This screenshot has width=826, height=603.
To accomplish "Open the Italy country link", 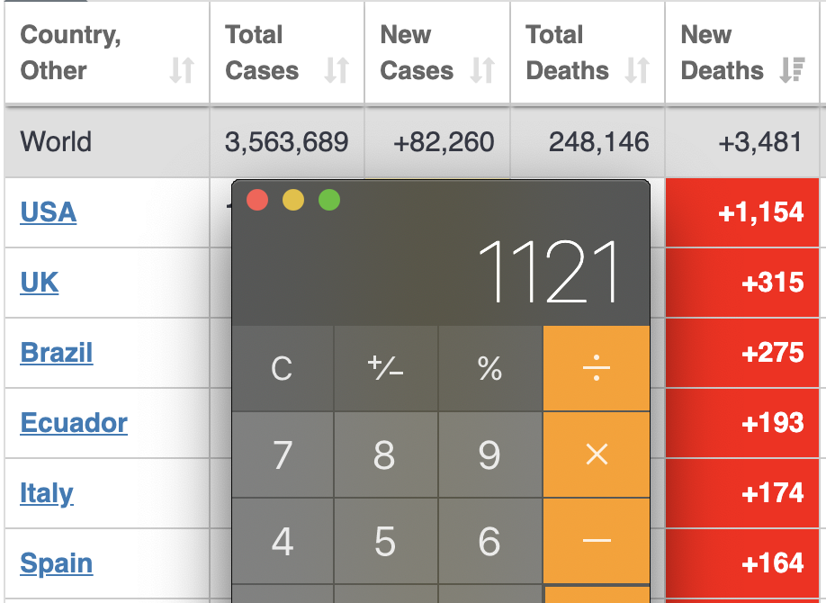I will (47, 493).
